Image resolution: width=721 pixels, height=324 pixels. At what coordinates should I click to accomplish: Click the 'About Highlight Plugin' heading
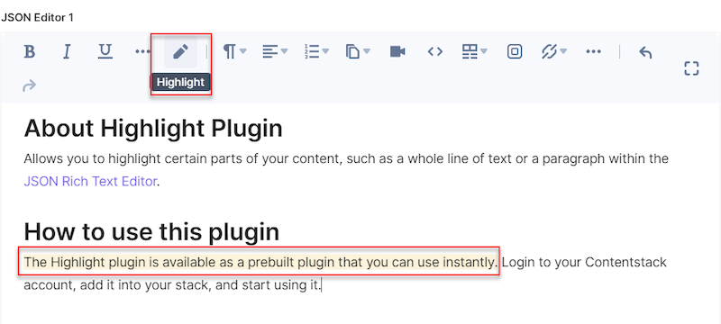(x=153, y=129)
